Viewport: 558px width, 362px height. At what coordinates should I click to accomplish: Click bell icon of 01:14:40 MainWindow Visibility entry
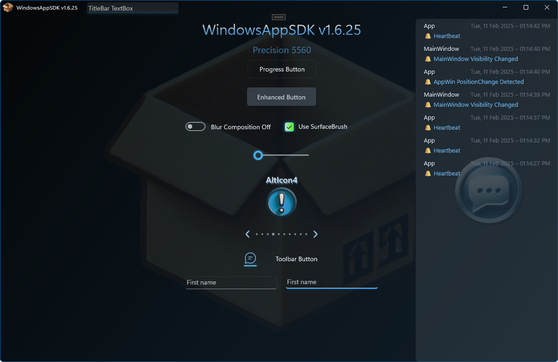(428, 59)
